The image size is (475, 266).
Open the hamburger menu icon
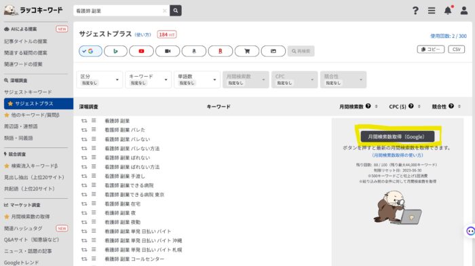pyautogui.click(x=432, y=11)
